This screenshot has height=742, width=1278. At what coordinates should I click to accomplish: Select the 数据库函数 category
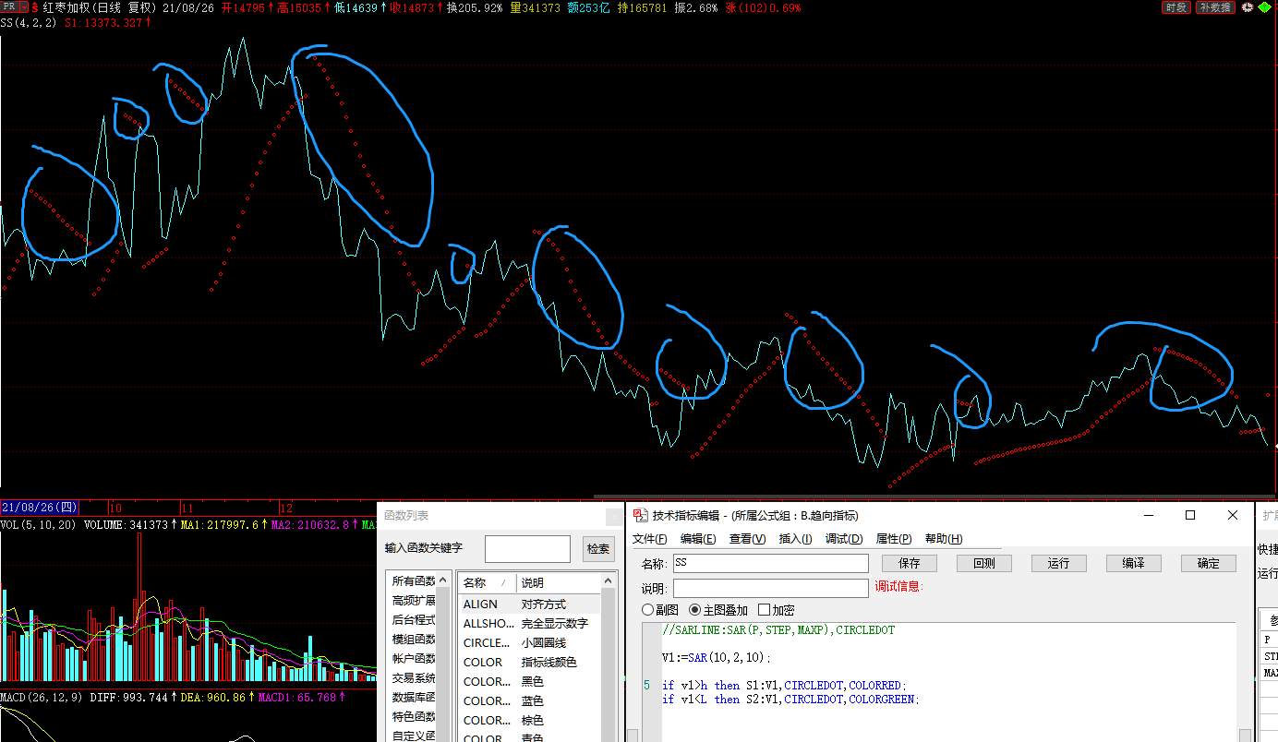(x=414, y=698)
